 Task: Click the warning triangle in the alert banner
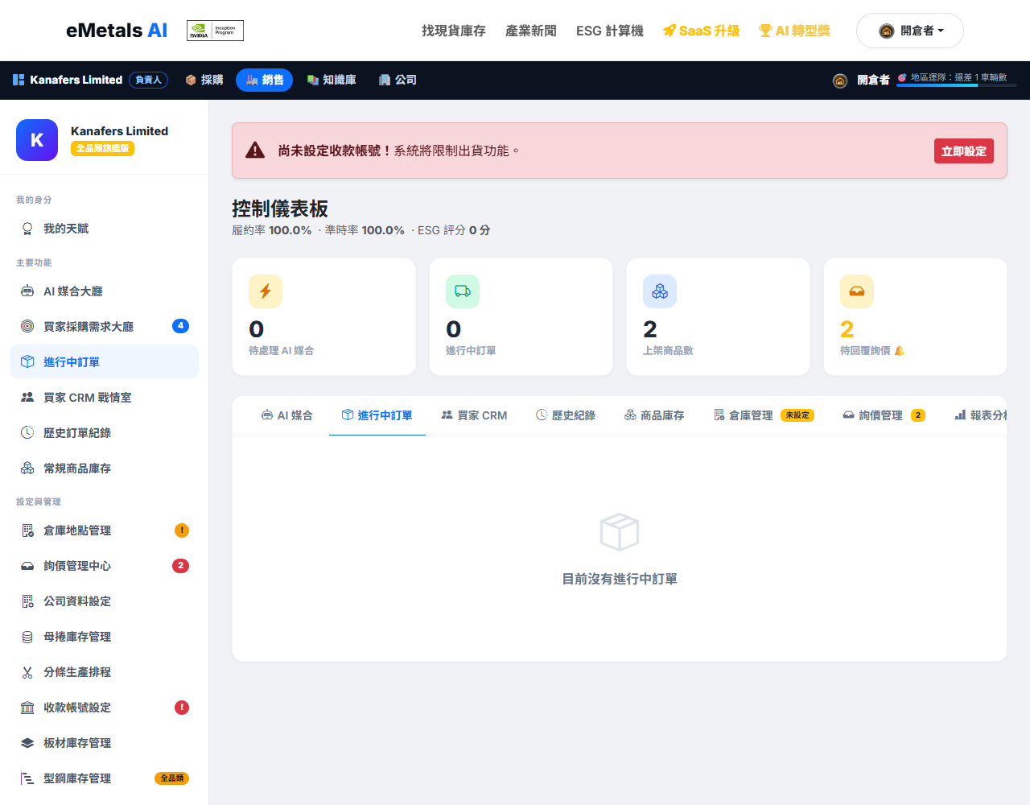255,151
